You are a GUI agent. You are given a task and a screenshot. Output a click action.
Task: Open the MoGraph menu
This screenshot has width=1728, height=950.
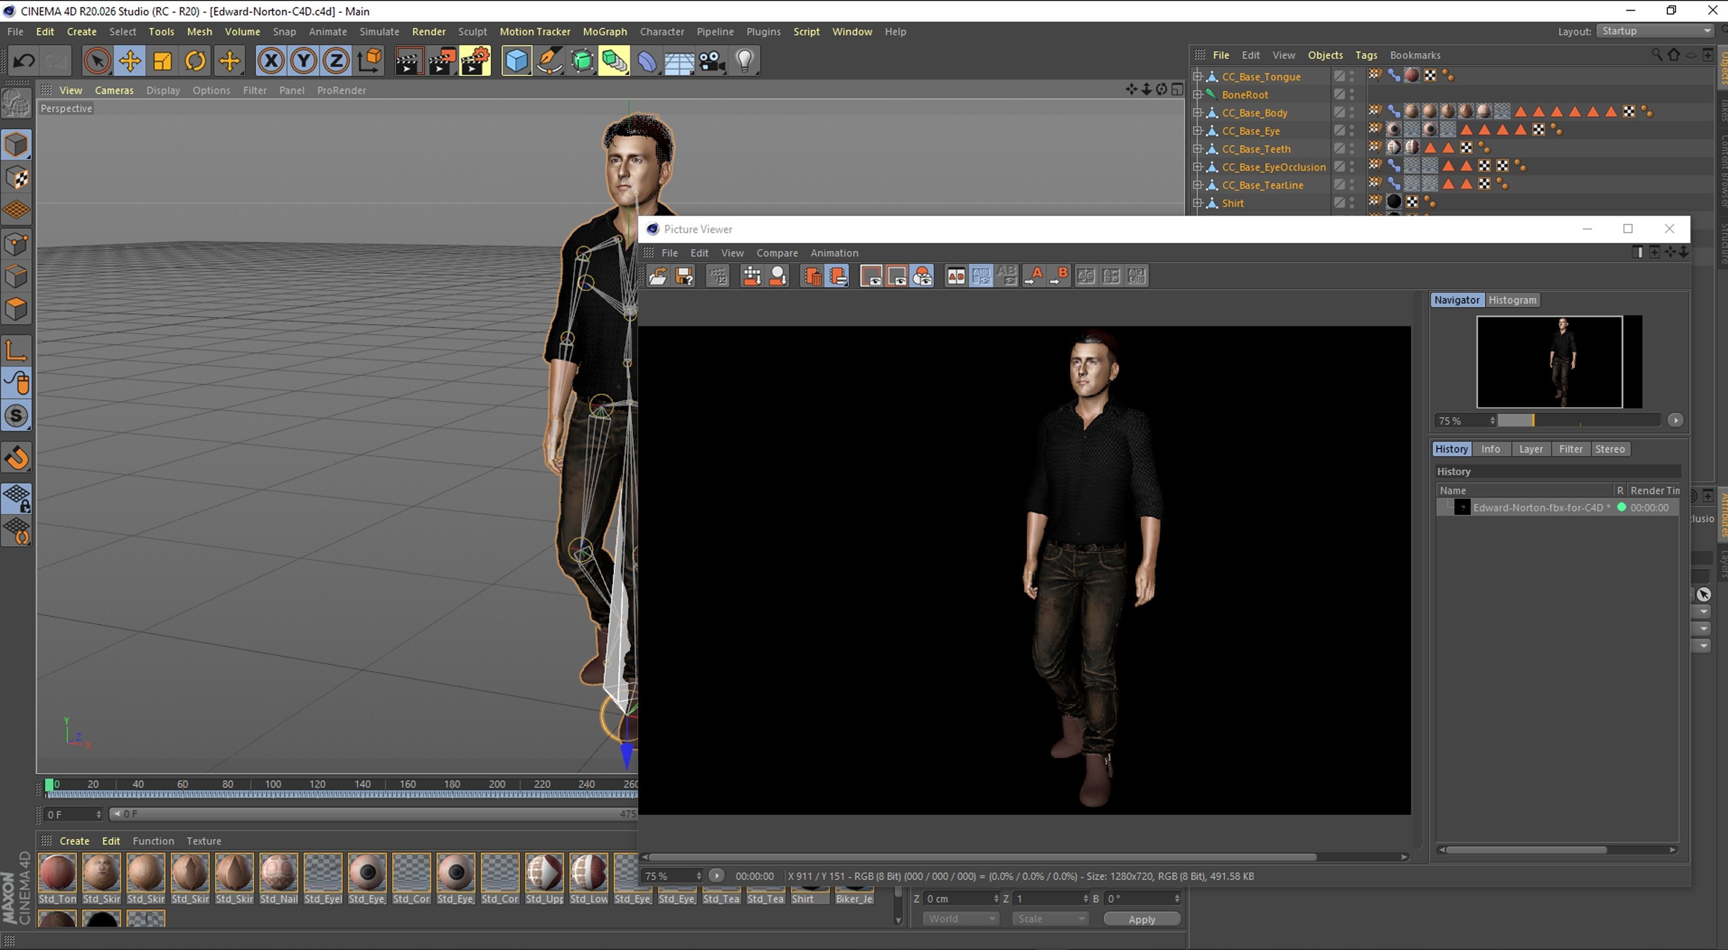click(x=605, y=31)
